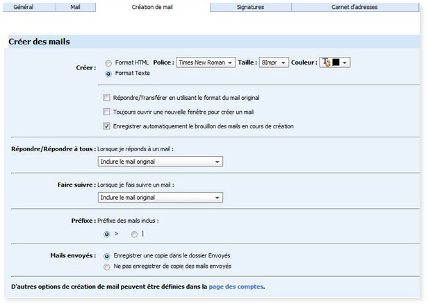
Task: Switch to the Signatures tab
Action: (250, 7)
